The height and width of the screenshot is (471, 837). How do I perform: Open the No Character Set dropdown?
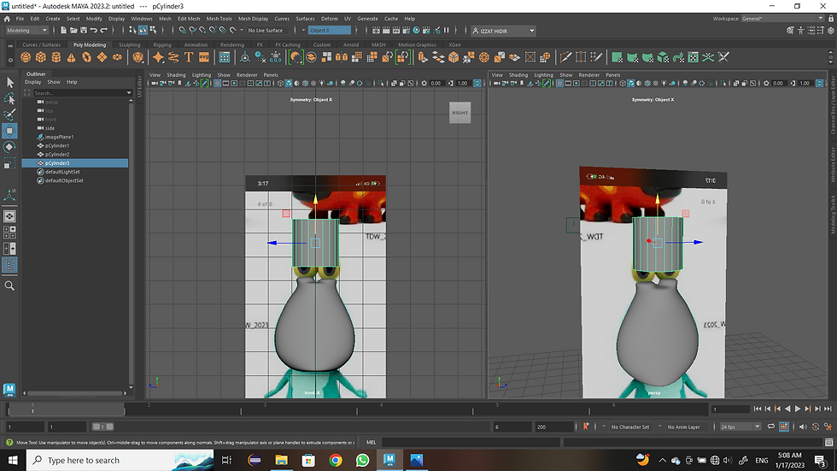tap(630, 427)
